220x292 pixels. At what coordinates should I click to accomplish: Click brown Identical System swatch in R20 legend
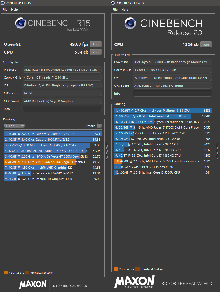pos(137,269)
